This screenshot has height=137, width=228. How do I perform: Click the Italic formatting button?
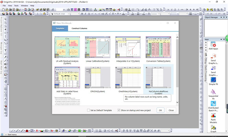pyautogui.click(x=85, y=14)
